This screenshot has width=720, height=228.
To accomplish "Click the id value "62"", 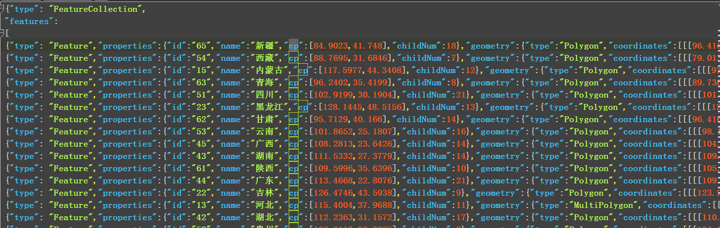I will pyautogui.click(x=200, y=119).
